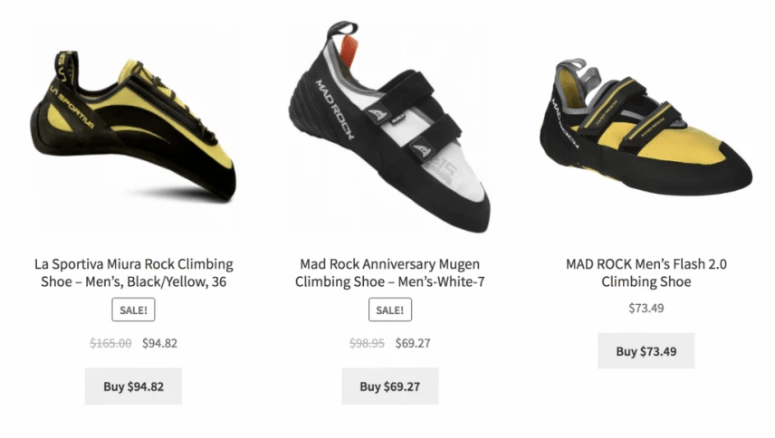Click the $69.27 sale price text
The width and height of the screenshot is (775, 438).
(413, 343)
